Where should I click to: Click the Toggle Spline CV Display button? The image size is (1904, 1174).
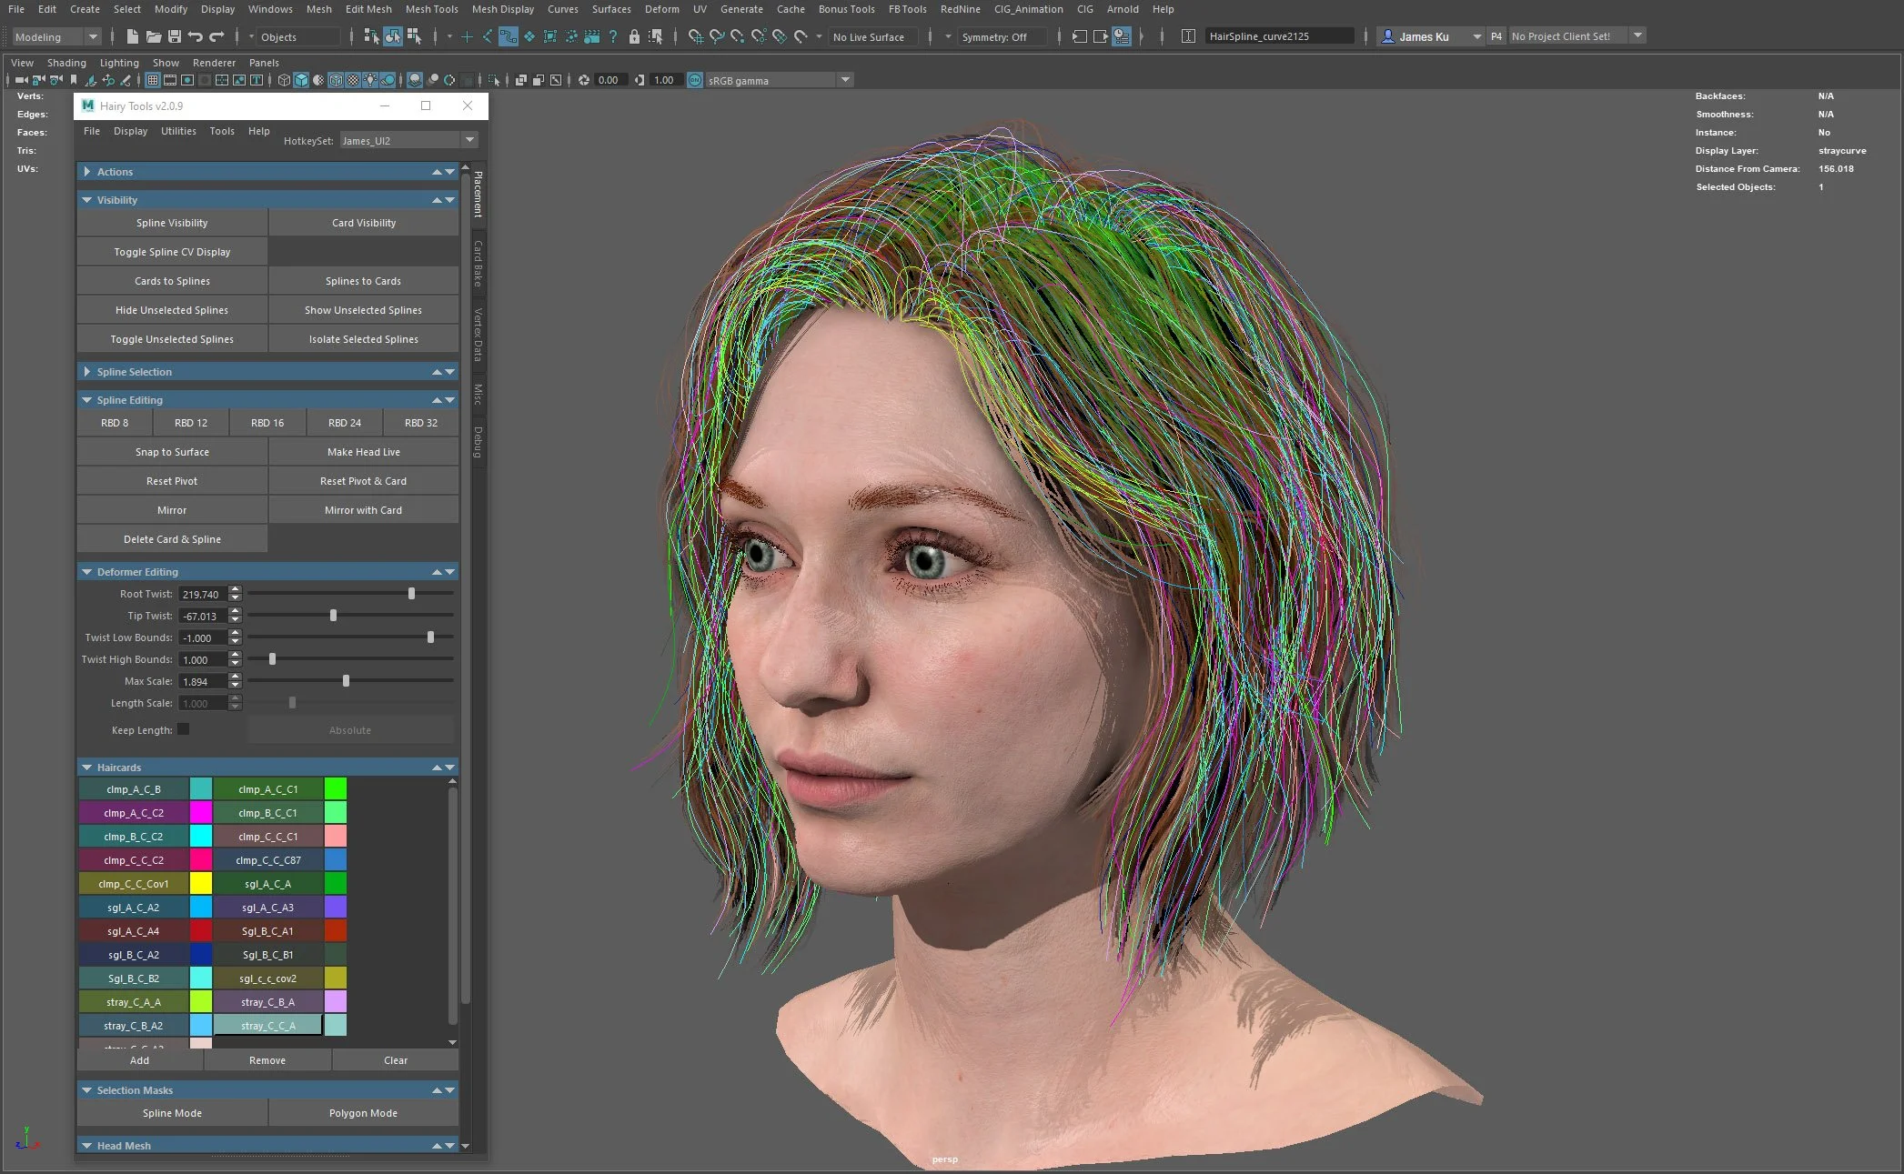172,252
